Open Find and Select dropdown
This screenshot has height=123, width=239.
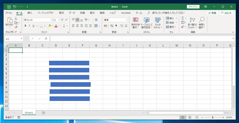[202, 23]
